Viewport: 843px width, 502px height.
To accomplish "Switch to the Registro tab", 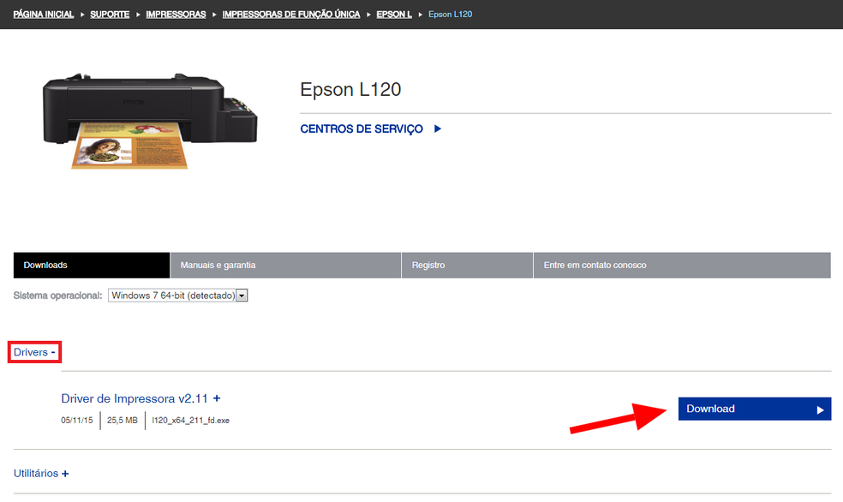I will tap(467, 265).
